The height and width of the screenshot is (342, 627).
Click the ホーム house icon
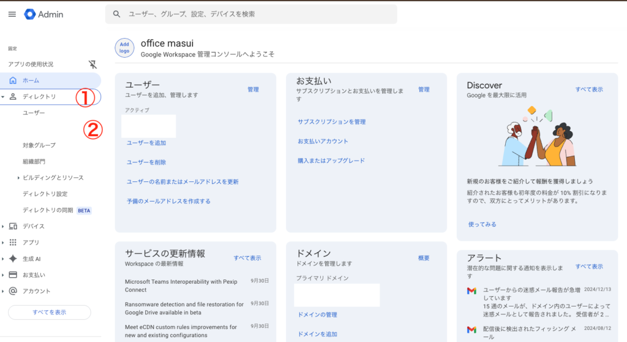click(13, 80)
